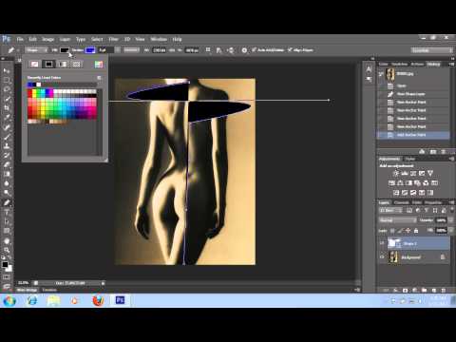Open the Image menu
The image size is (456, 342).
pyautogui.click(x=47, y=39)
